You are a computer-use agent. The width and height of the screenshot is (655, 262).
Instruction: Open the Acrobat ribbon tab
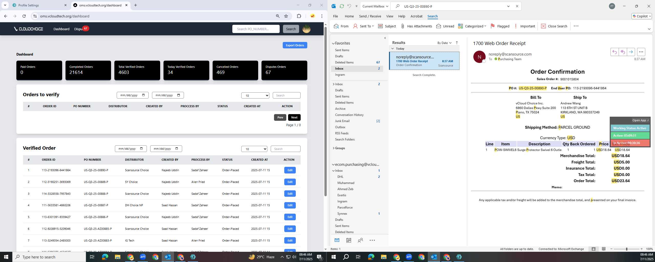point(416,16)
